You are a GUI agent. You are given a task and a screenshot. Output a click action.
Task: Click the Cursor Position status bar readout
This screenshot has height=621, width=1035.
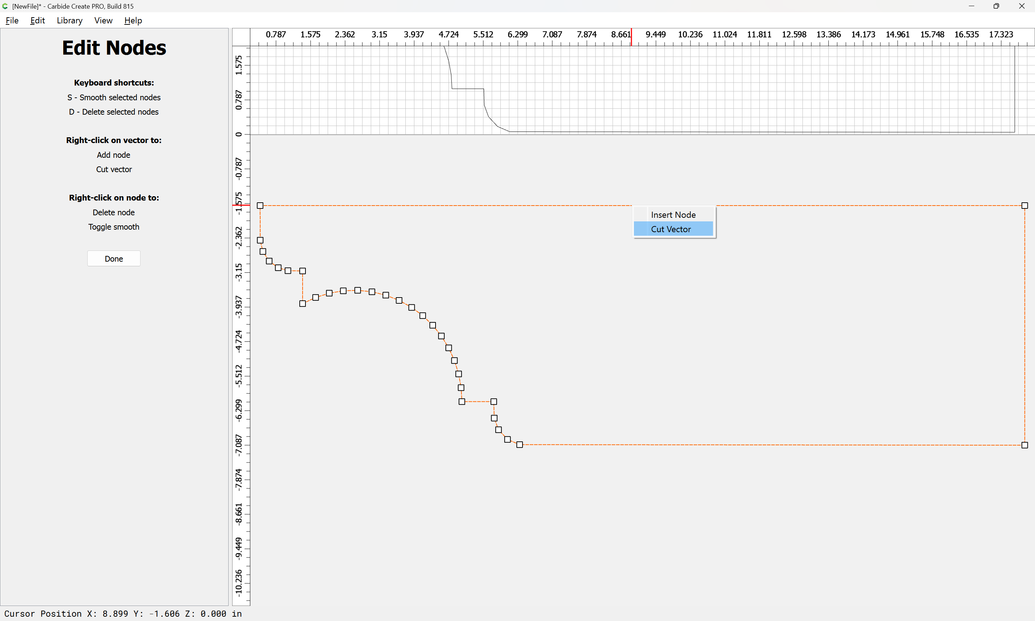point(123,613)
